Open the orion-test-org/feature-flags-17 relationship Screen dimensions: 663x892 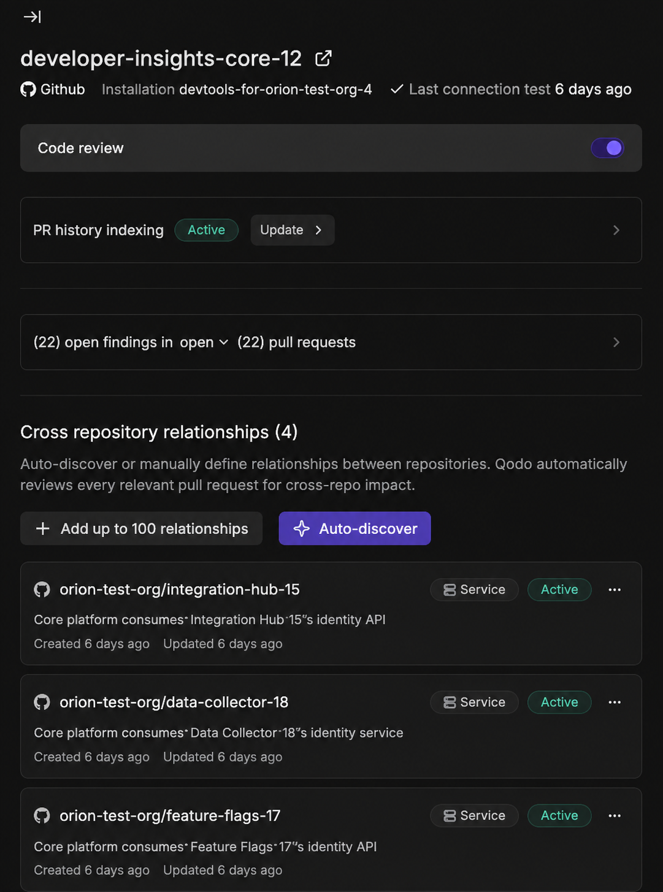click(170, 816)
